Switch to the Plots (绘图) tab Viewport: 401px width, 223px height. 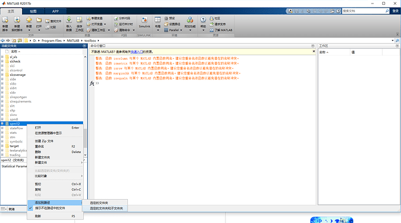pyautogui.click(x=33, y=11)
